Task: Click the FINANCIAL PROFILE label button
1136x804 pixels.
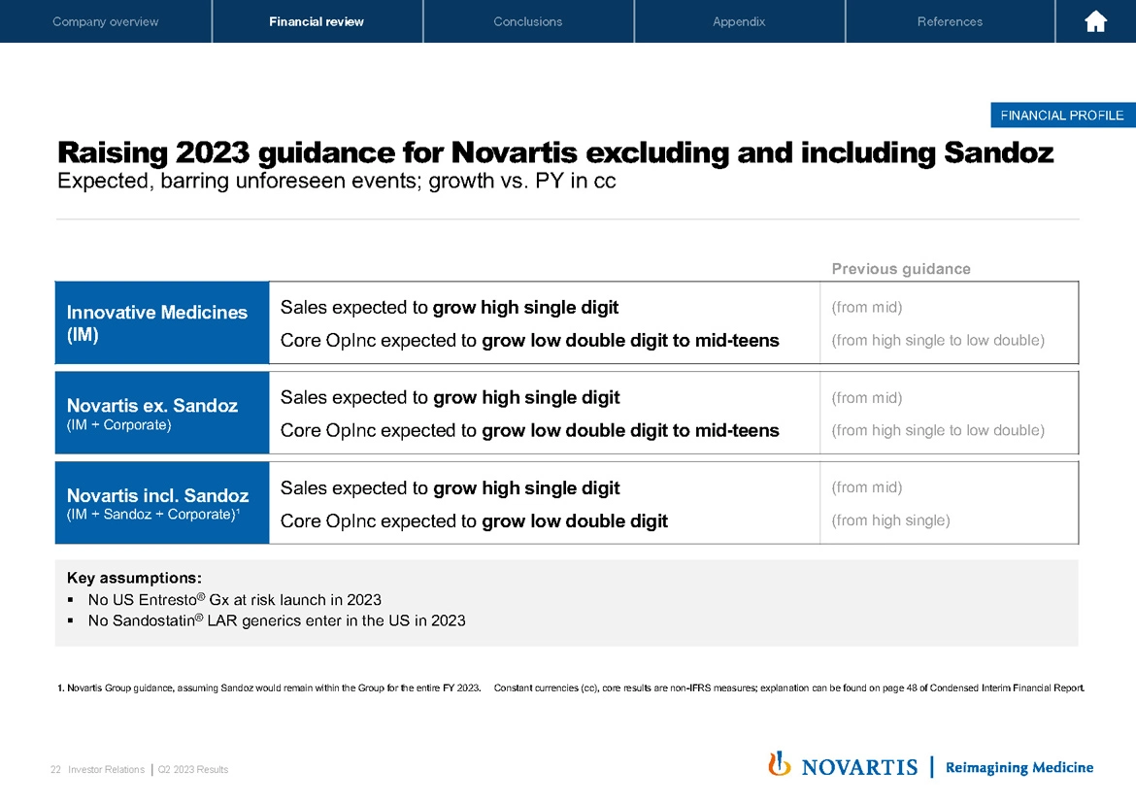Action: pos(1062,116)
